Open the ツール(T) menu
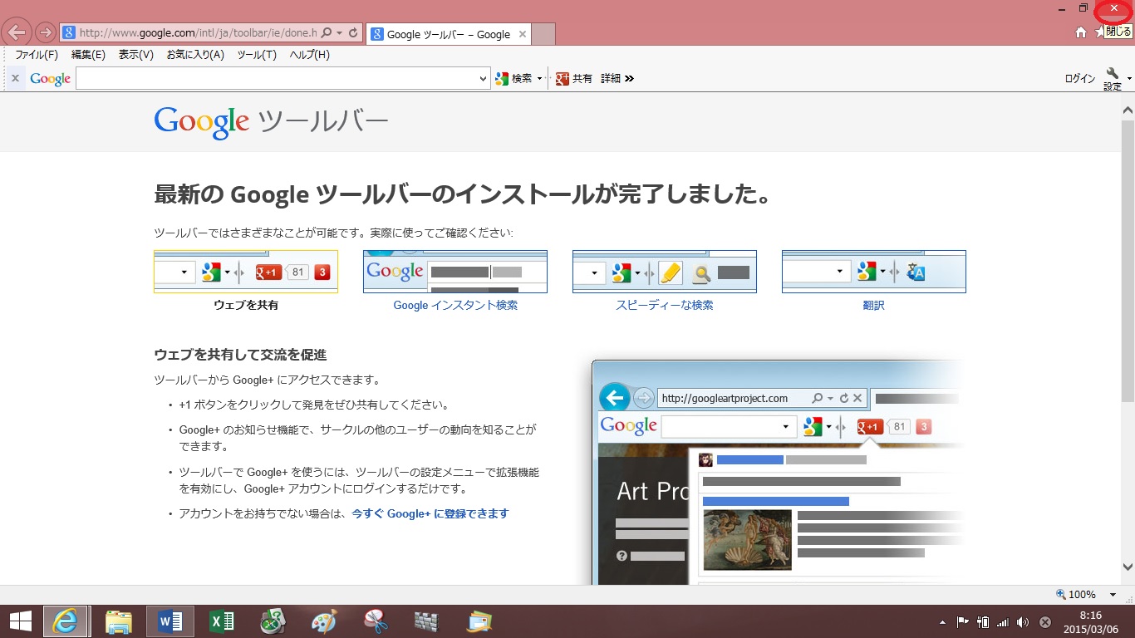Image resolution: width=1135 pixels, height=638 pixels. pos(257,55)
